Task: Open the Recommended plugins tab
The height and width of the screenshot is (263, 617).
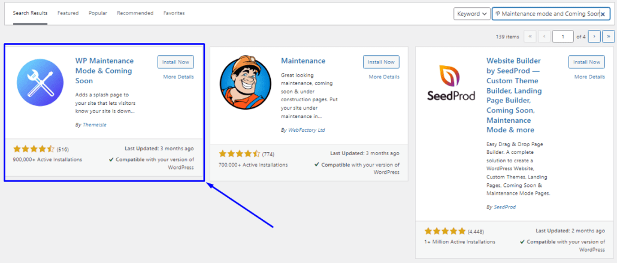Action: pos(135,13)
